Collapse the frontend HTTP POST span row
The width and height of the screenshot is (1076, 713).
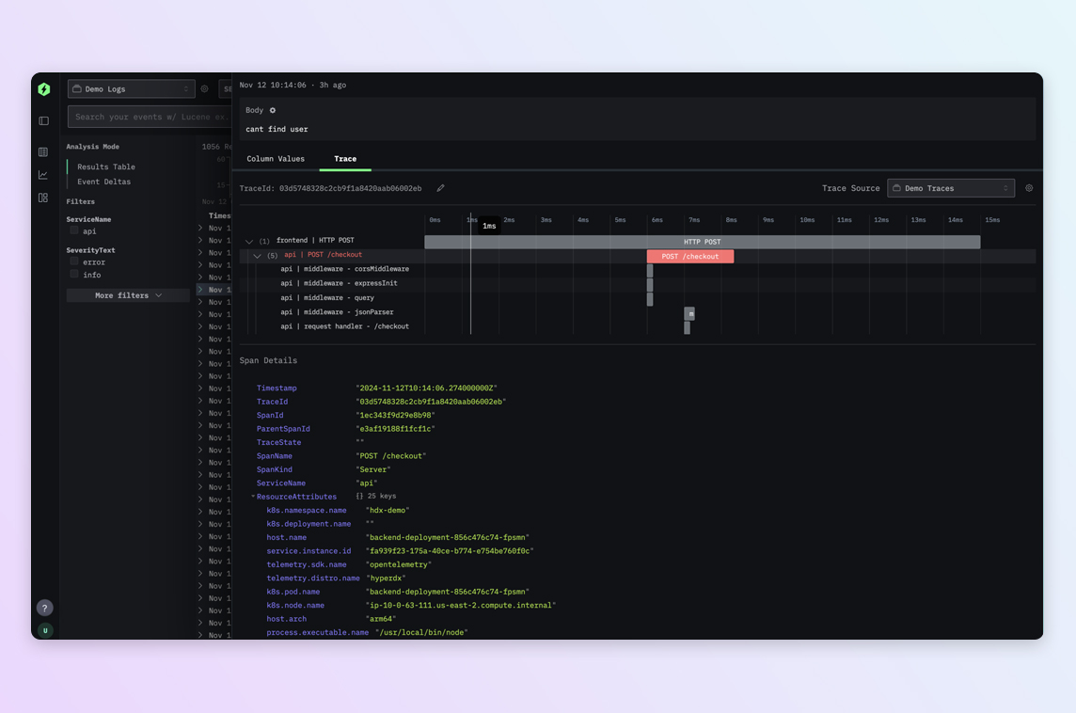[x=249, y=241]
